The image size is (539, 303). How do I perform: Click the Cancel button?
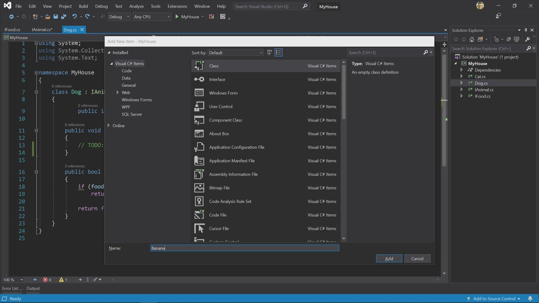point(417,258)
